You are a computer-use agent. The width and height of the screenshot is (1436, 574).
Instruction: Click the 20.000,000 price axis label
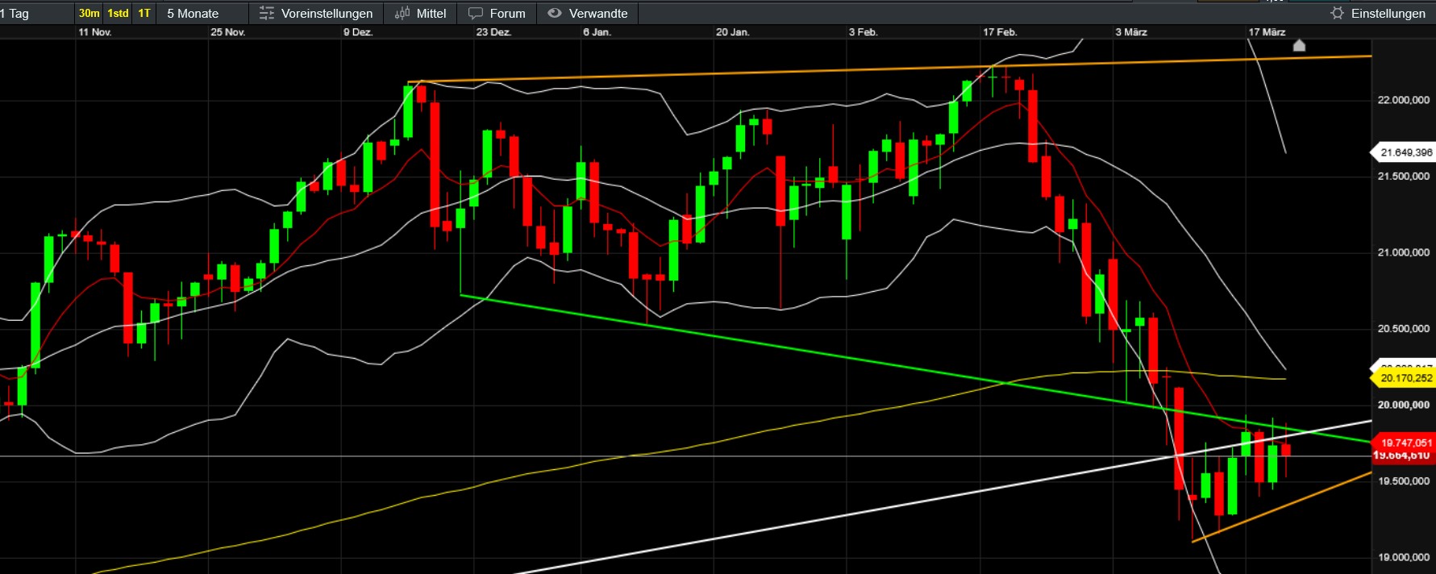coord(1404,405)
